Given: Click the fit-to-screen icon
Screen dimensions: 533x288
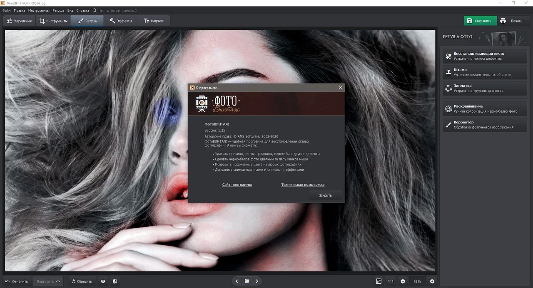Looking at the screenshot, I should click(x=379, y=281).
